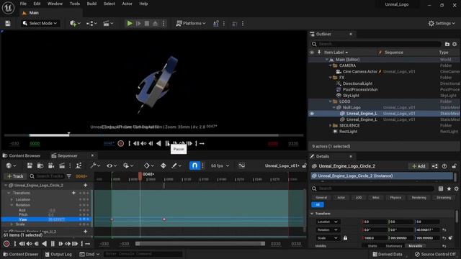This screenshot has width=461, height=259.
Task: Collapse the LOGO folder in Outliner
Action: tap(330, 101)
